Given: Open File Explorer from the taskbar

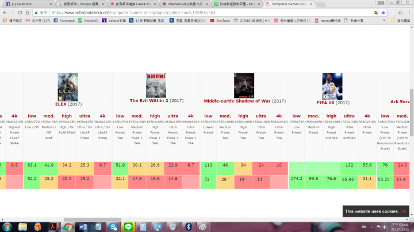Looking at the screenshot, I should coord(22,227).
